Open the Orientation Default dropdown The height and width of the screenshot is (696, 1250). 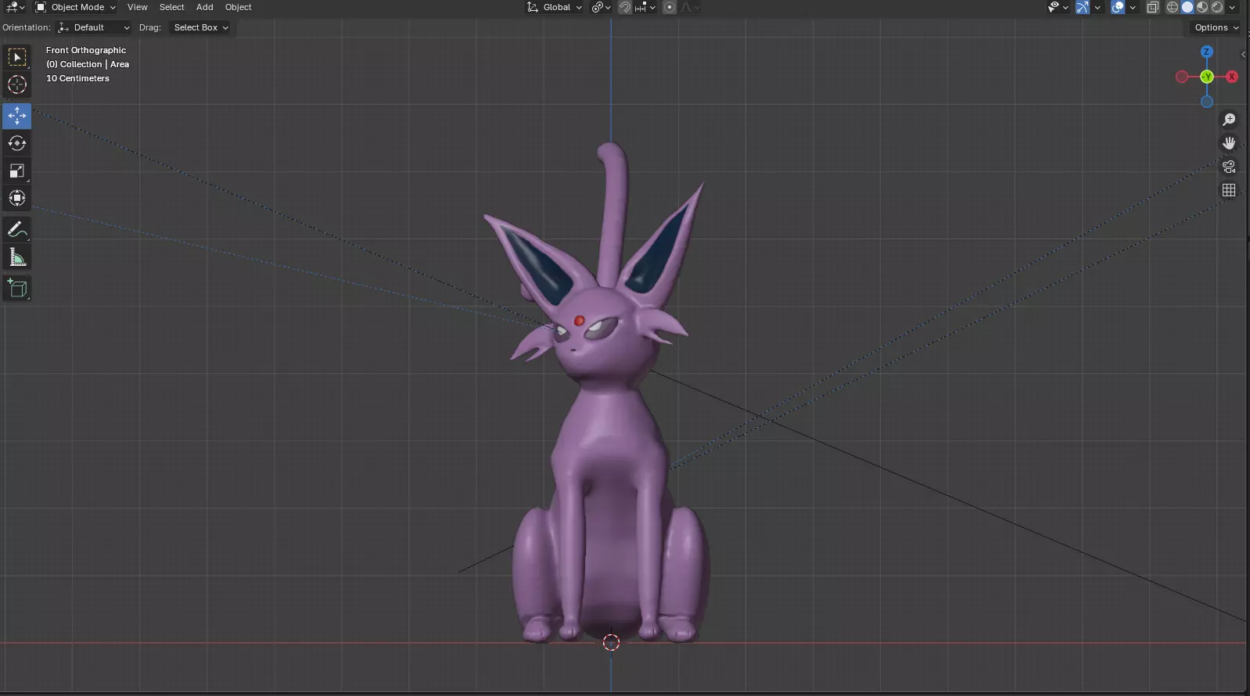coord(94,27)
